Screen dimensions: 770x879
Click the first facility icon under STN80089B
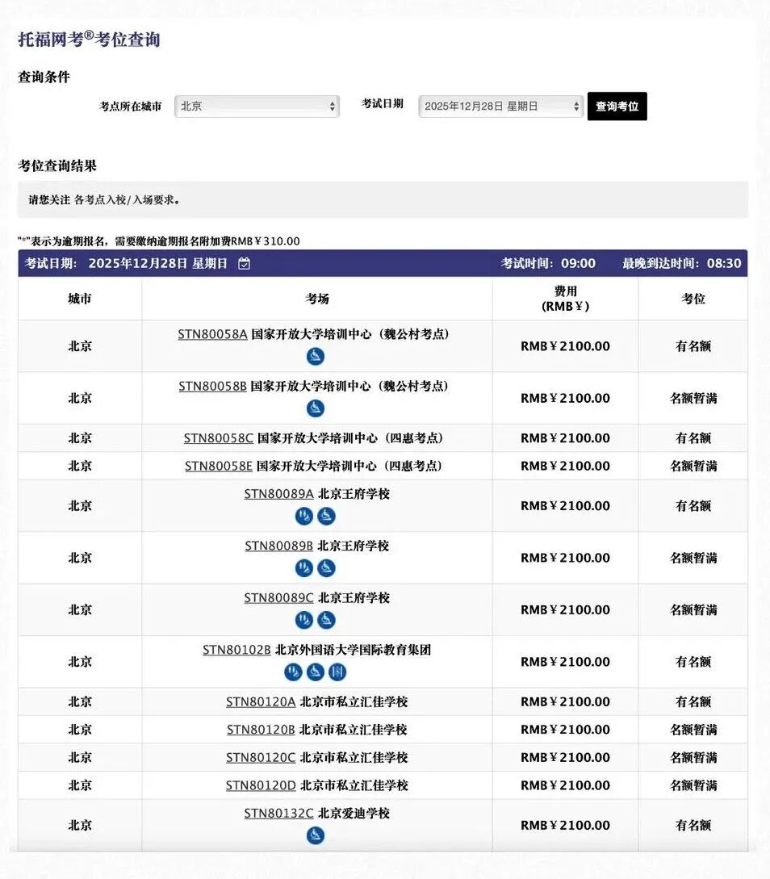[304, 567]
